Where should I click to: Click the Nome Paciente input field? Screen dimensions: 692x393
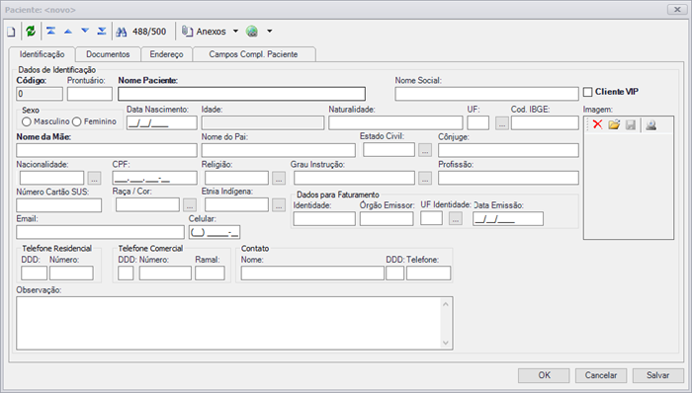click(x=241, y=94)
